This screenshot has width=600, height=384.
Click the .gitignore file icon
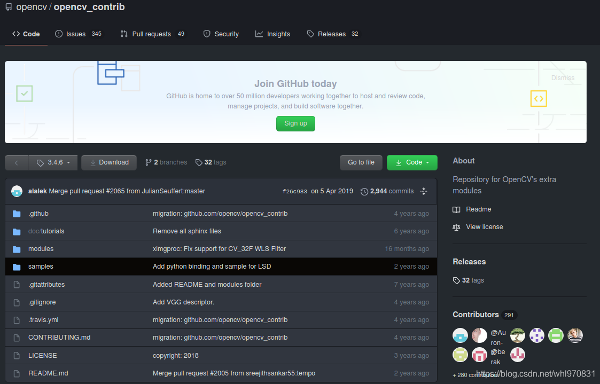(x=17, y=302)
